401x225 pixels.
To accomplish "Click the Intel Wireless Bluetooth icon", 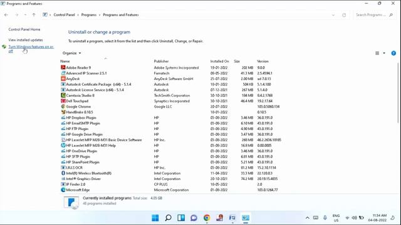I will coord(63,173).
